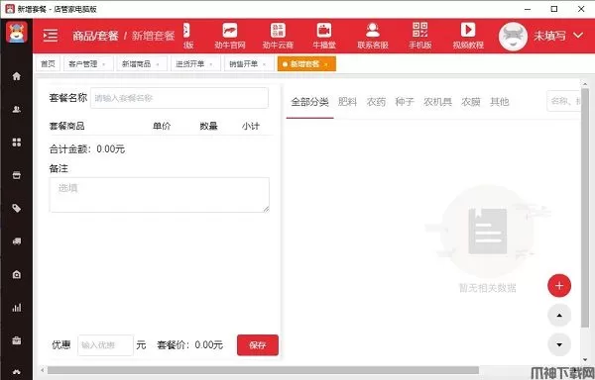Screen dimensions: 595x380
Task: Open the price tag sidebar icon
Action: pyautogui.click(x=16, y=208)
